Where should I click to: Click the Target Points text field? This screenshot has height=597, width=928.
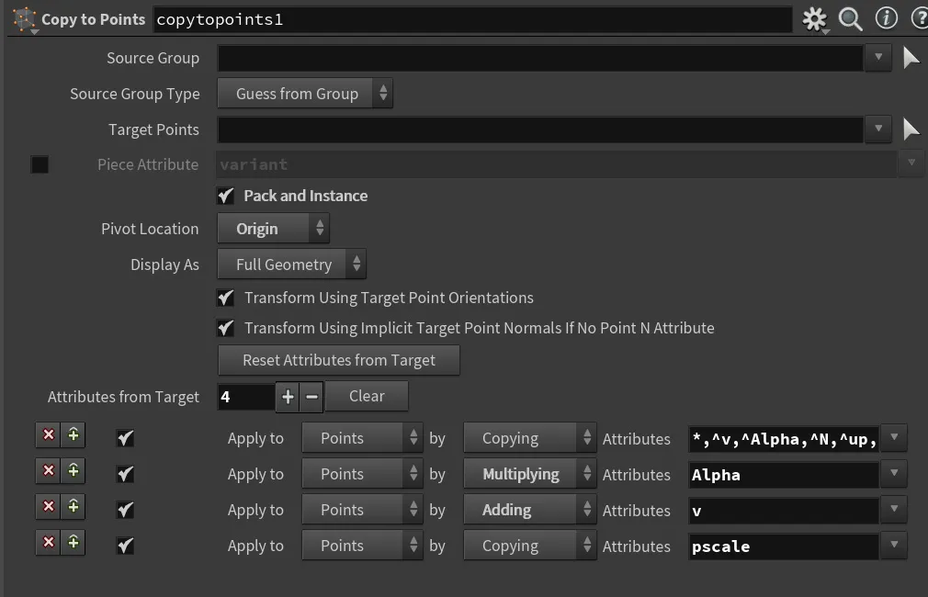pyautogui.click(x=539, y=130)
